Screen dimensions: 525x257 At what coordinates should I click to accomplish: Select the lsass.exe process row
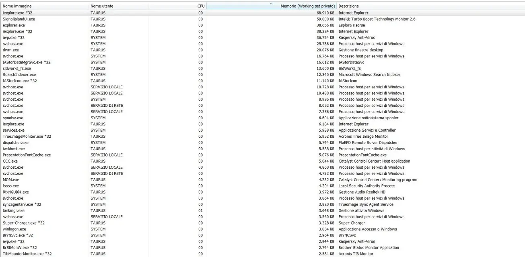pos(11,186)
